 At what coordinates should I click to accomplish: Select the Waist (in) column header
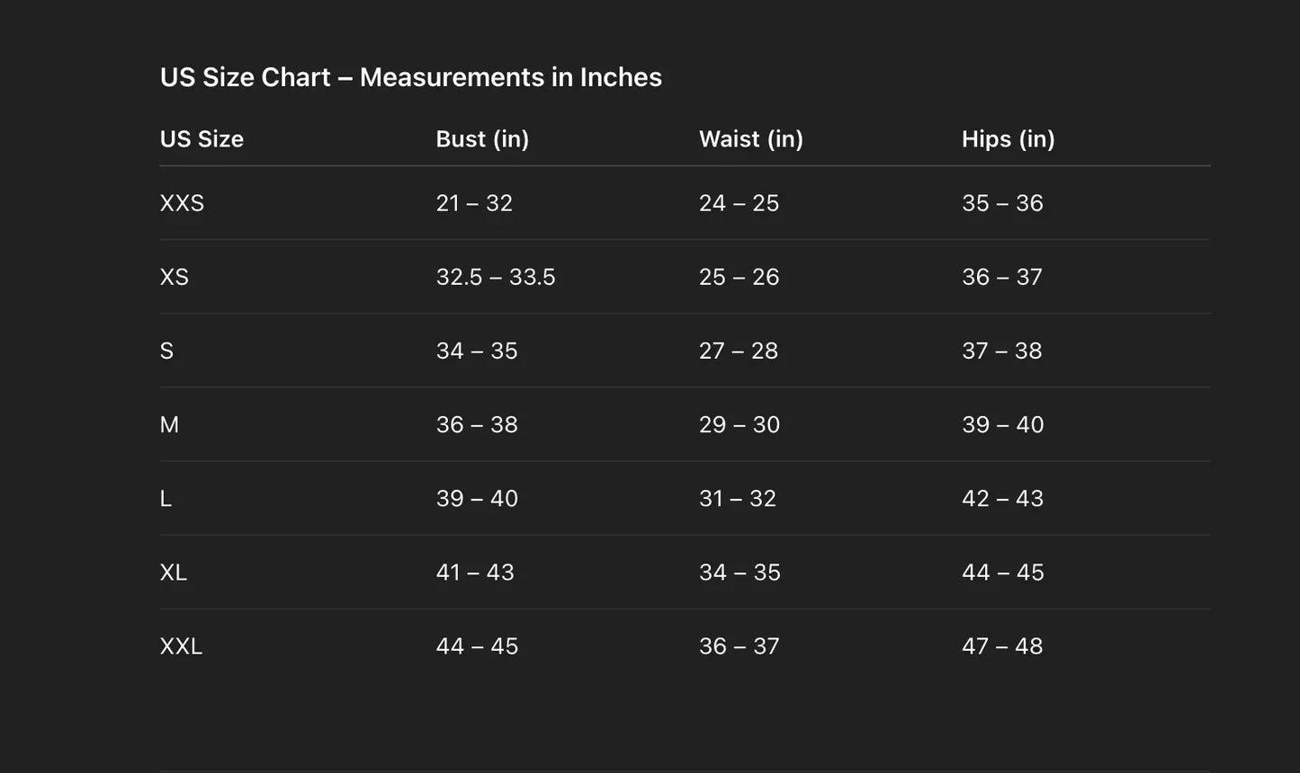point(750,139)
